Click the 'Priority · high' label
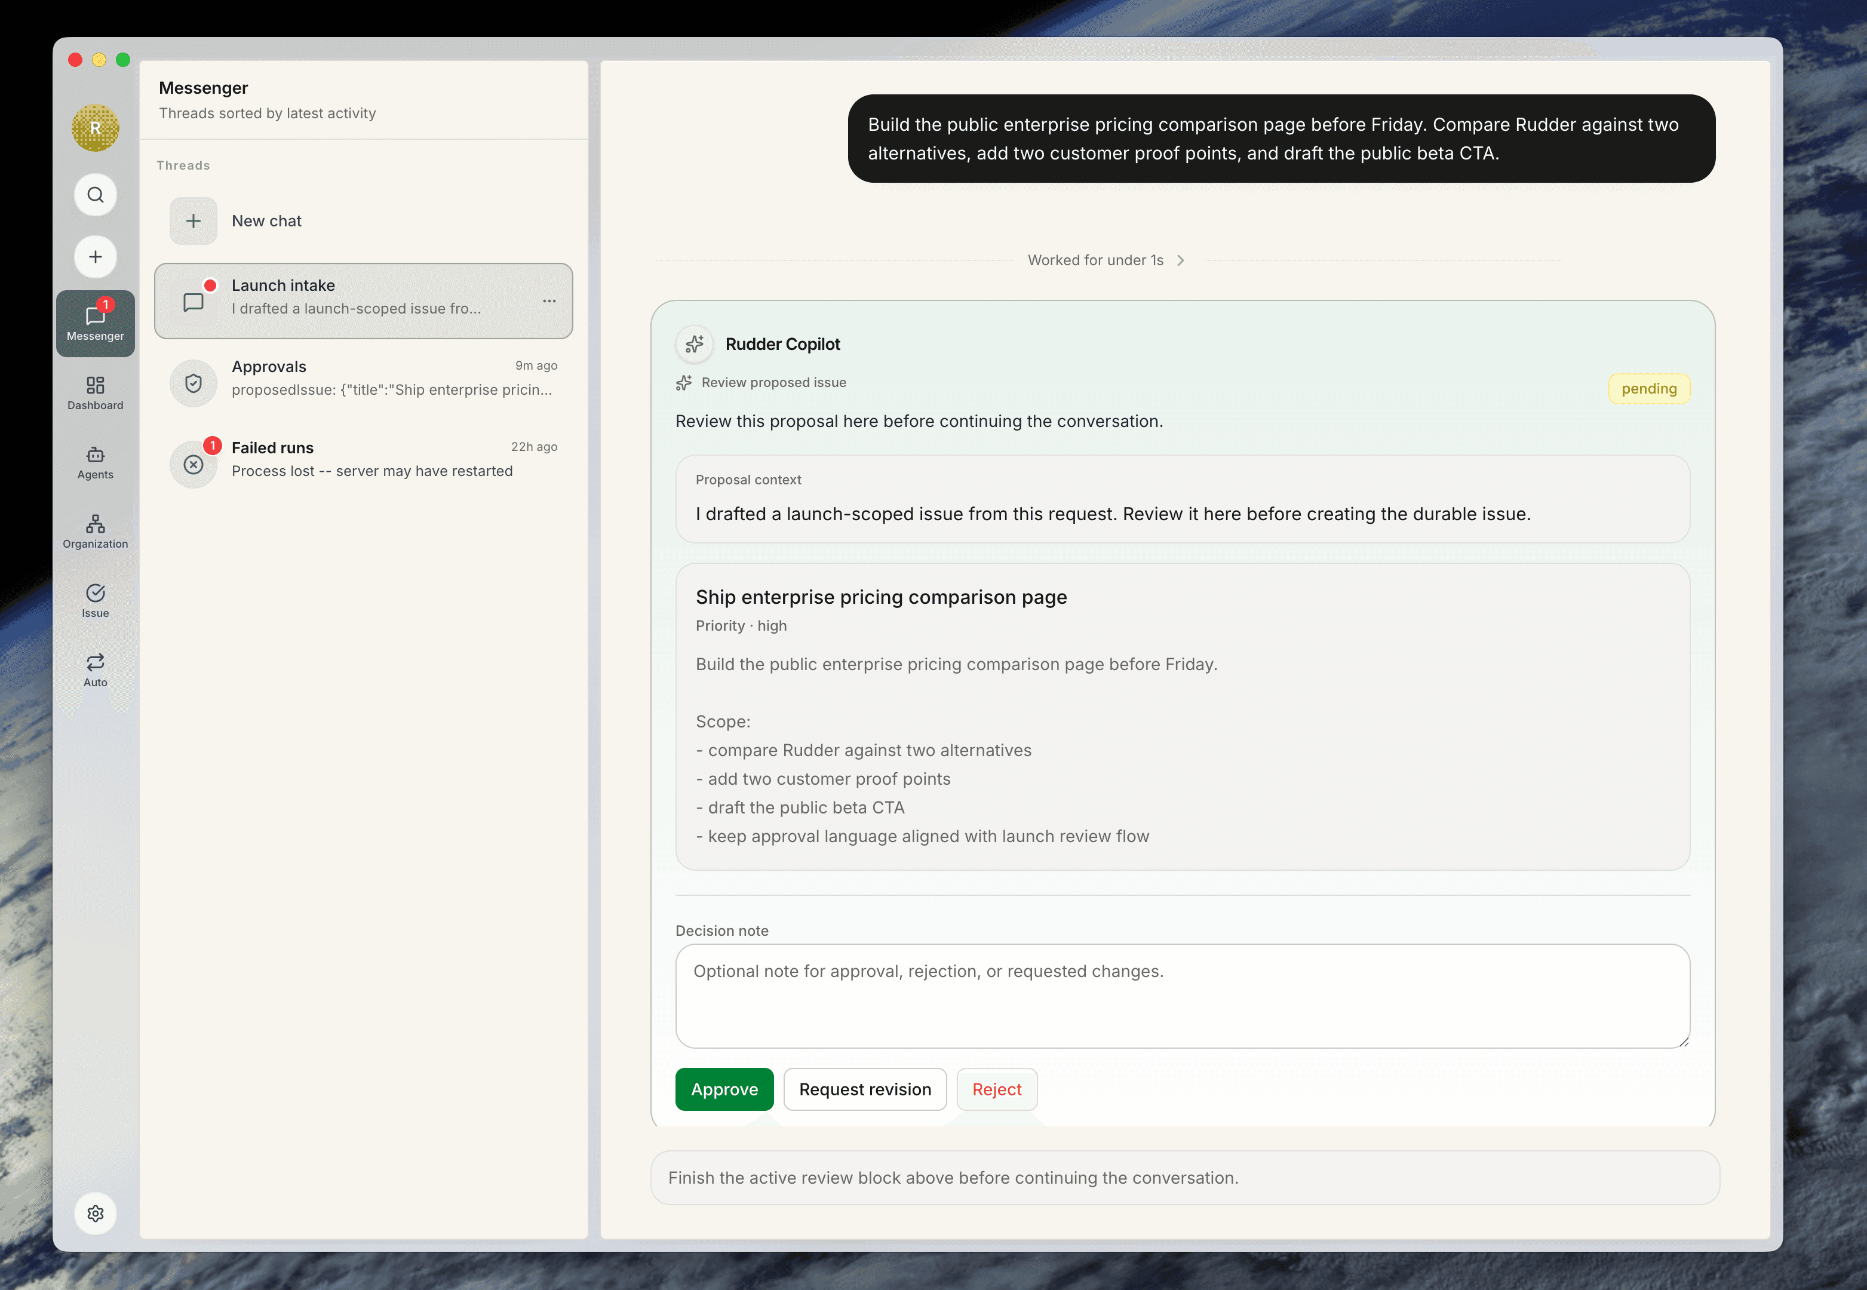Screen dimensions: 1867x1290 [741, 626]
